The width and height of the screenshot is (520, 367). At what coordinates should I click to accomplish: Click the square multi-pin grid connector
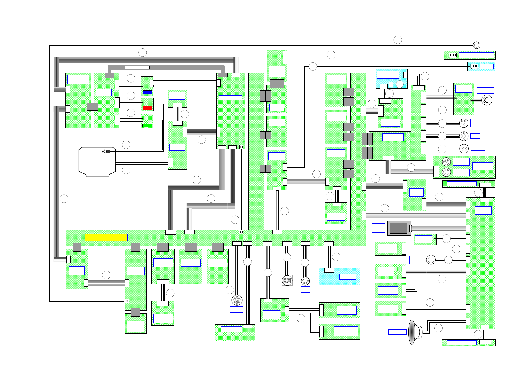(x=287, y=281)
